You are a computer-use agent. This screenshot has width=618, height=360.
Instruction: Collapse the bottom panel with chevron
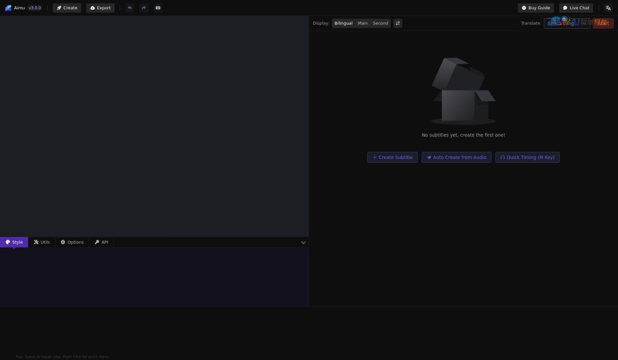[x=303, y=242]
